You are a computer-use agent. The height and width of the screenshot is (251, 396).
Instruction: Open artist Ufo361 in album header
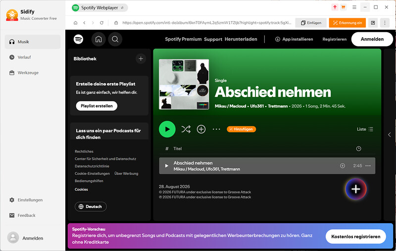coord(257,106)
